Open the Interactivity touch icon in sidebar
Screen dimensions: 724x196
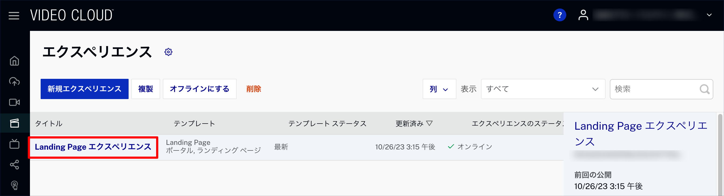pos(14,185)
